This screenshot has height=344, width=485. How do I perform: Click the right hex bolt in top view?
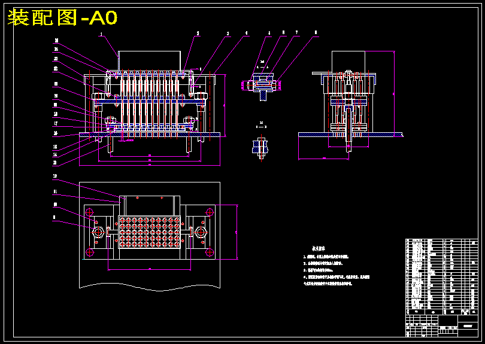[201, 232]
